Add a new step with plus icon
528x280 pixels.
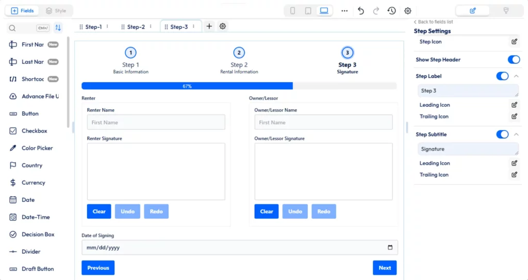(x=209, y=26)
